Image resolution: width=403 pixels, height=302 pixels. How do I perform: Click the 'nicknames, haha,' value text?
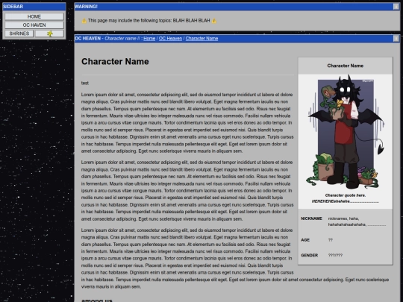pyautogui.click(x=343, y=218)
